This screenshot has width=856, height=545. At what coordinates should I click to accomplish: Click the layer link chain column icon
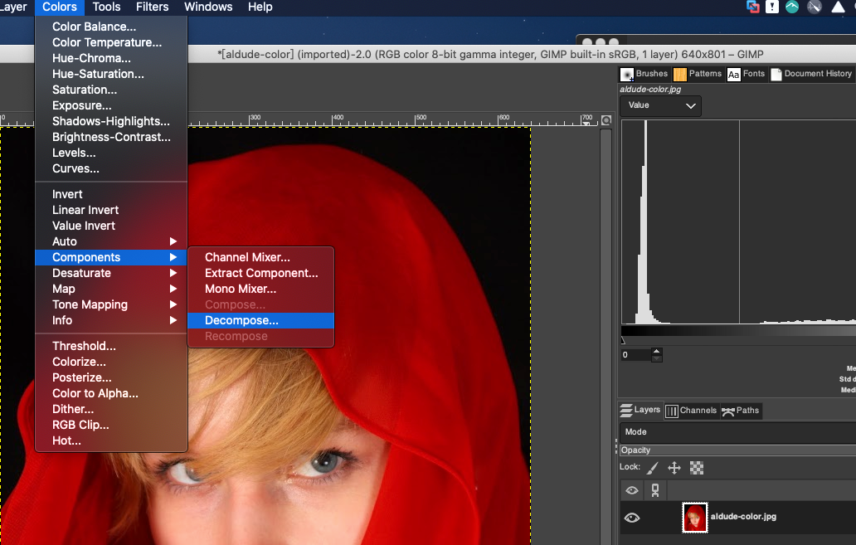pyautogui.click(x=654, y=490)
